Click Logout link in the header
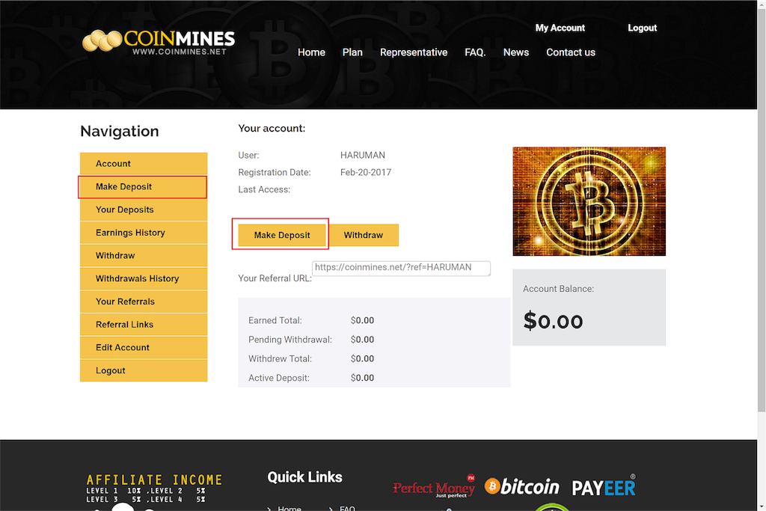Viewport: 766px width, 511px height. point(642,28)
